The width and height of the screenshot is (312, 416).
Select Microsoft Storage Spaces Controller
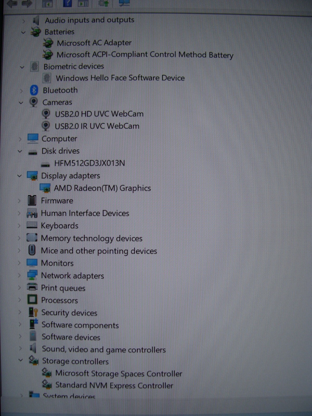(119, 374)
